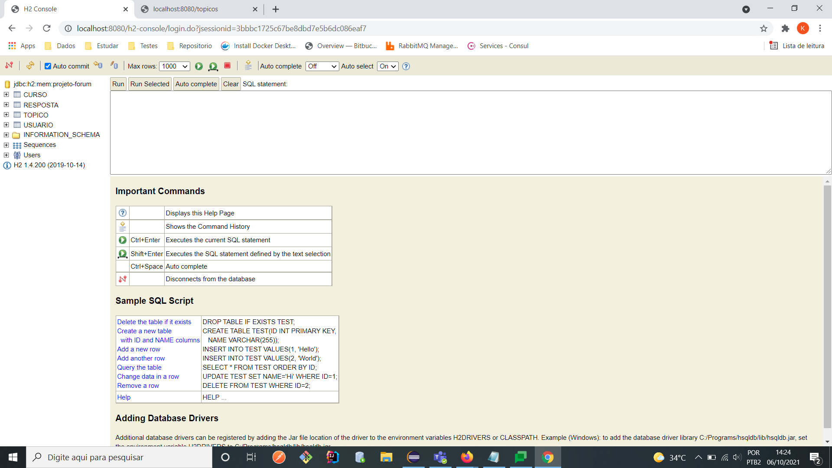Open the Auto complete Off dropdown

tap(322, 66)
